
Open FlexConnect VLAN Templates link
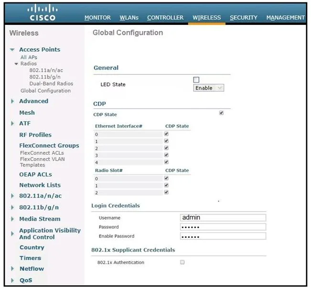point(42,162)
